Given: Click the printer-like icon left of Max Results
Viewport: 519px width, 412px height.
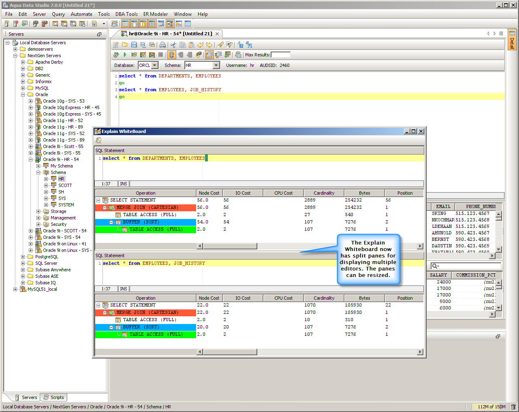Looking at the screenshot, I should pyautogui.click(x=238, y=55).
